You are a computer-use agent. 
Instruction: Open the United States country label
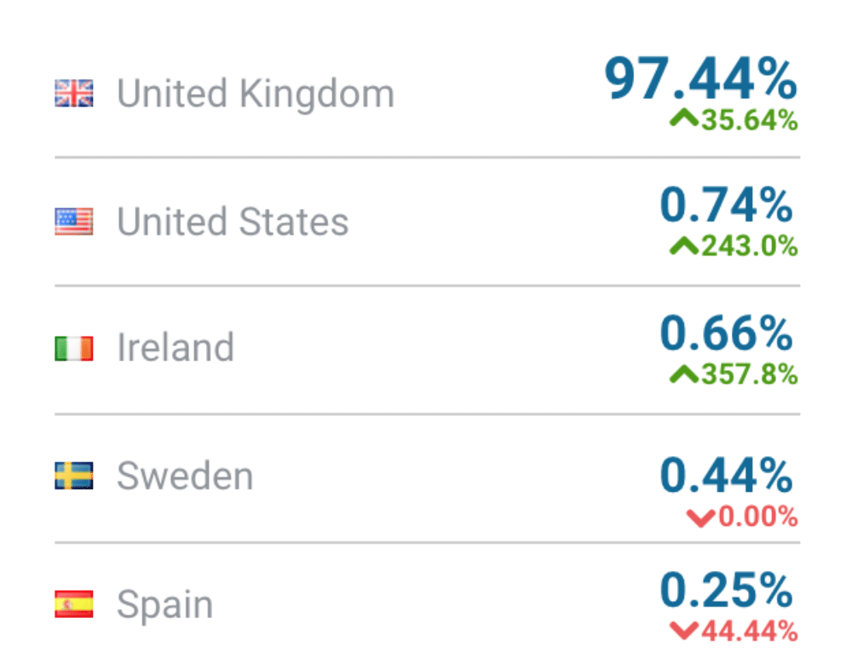tap(233, 222)
